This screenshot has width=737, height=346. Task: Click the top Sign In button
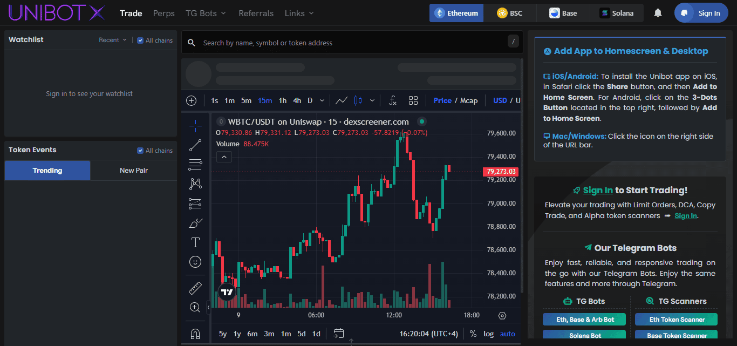click(x=701, y=13)
